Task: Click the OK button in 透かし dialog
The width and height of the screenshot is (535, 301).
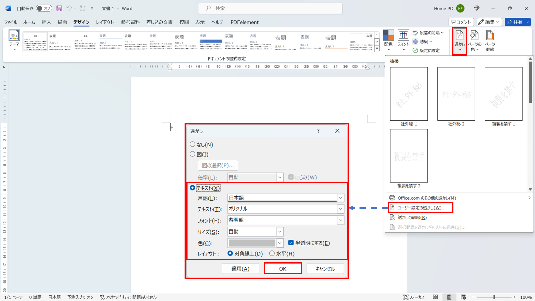Action: [283, 269]
